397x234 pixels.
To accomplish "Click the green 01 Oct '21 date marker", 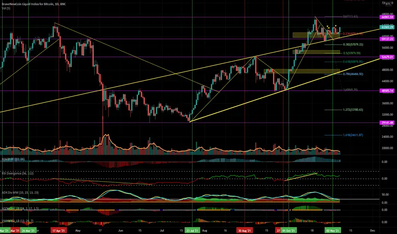I will (289, 231).
